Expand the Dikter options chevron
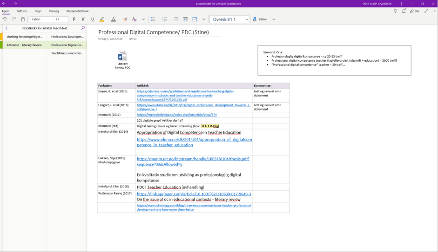Image resolution: width=438 pixels, height=252 pixels. click(x=274, y=19)
